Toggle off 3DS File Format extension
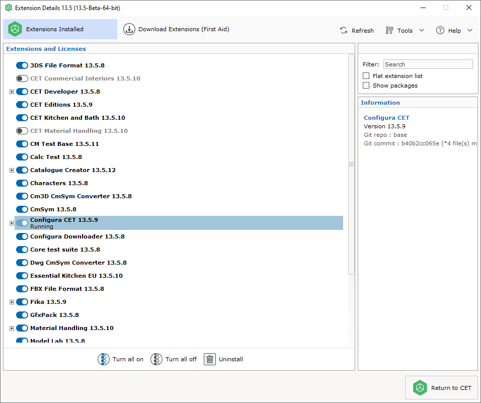 (x=22, y=65)
